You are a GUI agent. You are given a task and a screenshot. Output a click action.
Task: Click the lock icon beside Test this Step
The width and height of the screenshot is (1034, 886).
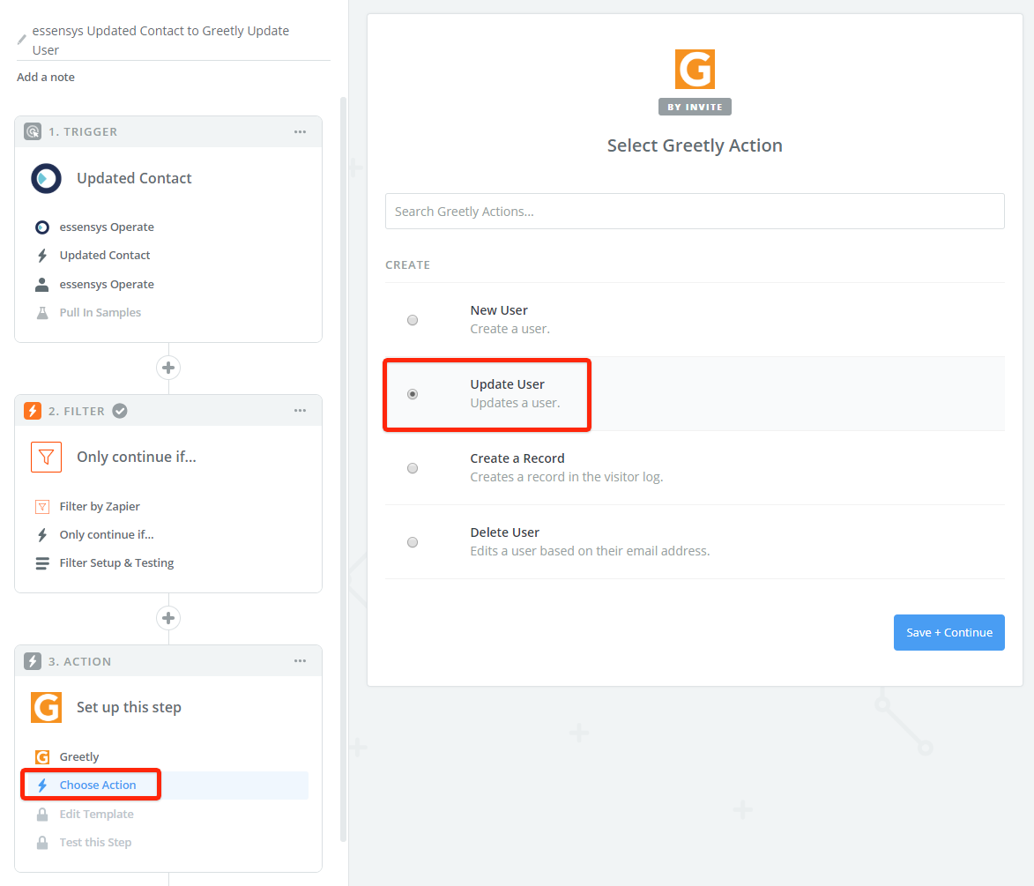pyautogui.click(x=42, y=843)
